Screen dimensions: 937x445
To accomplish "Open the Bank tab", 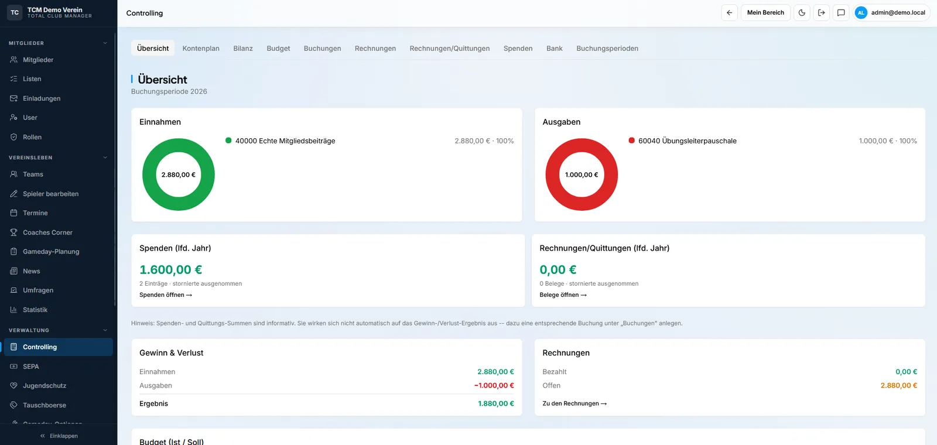I will point(555,49).
